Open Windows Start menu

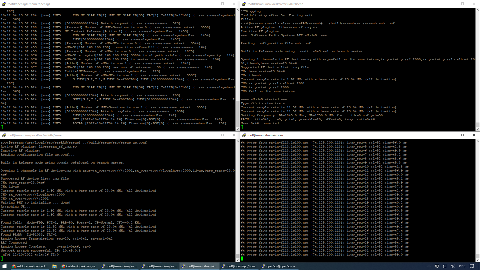click(4, 266)
